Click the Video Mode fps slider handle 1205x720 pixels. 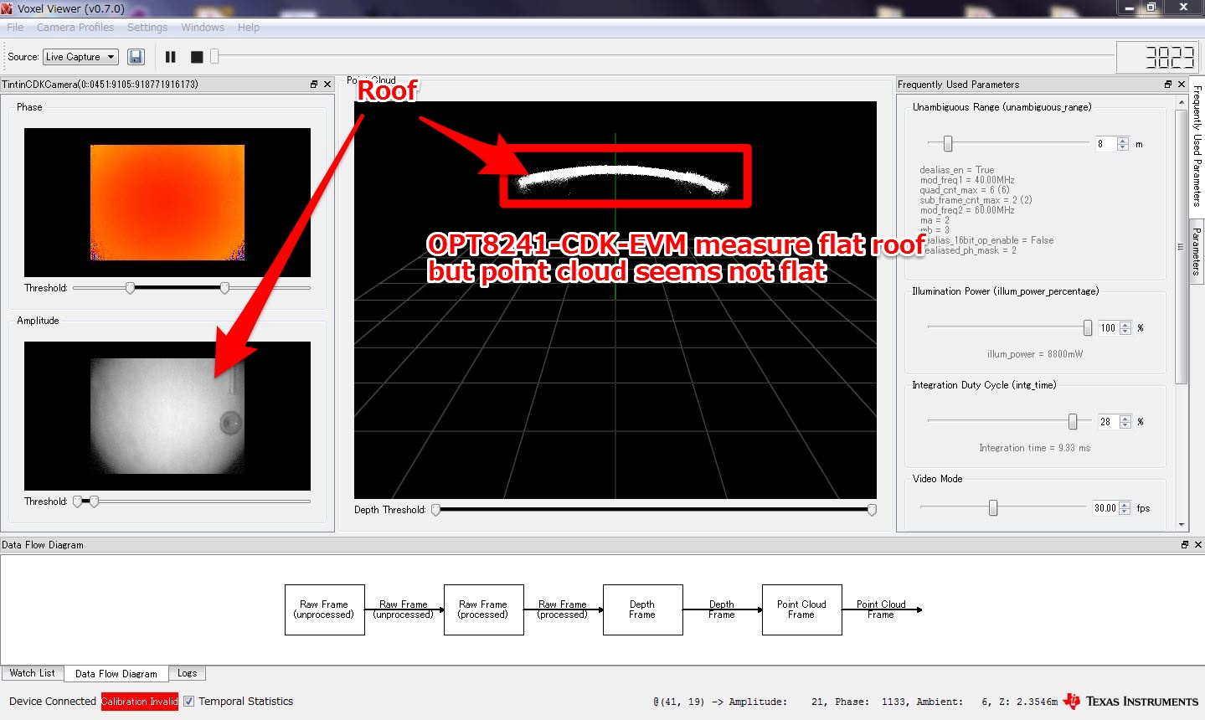pyautogui.click(x=993, y=508)
